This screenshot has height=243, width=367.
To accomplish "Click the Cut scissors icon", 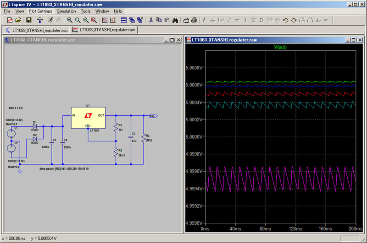I will click(x=151, y=20).
